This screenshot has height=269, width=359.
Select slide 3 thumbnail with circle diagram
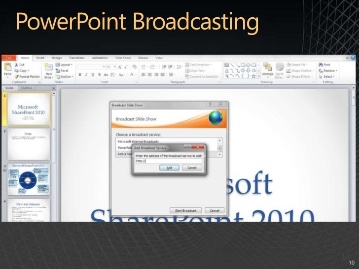[x=29, y=179]
